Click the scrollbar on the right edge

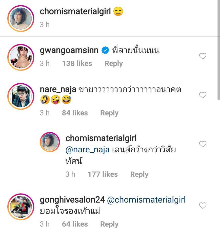point(218,51)
